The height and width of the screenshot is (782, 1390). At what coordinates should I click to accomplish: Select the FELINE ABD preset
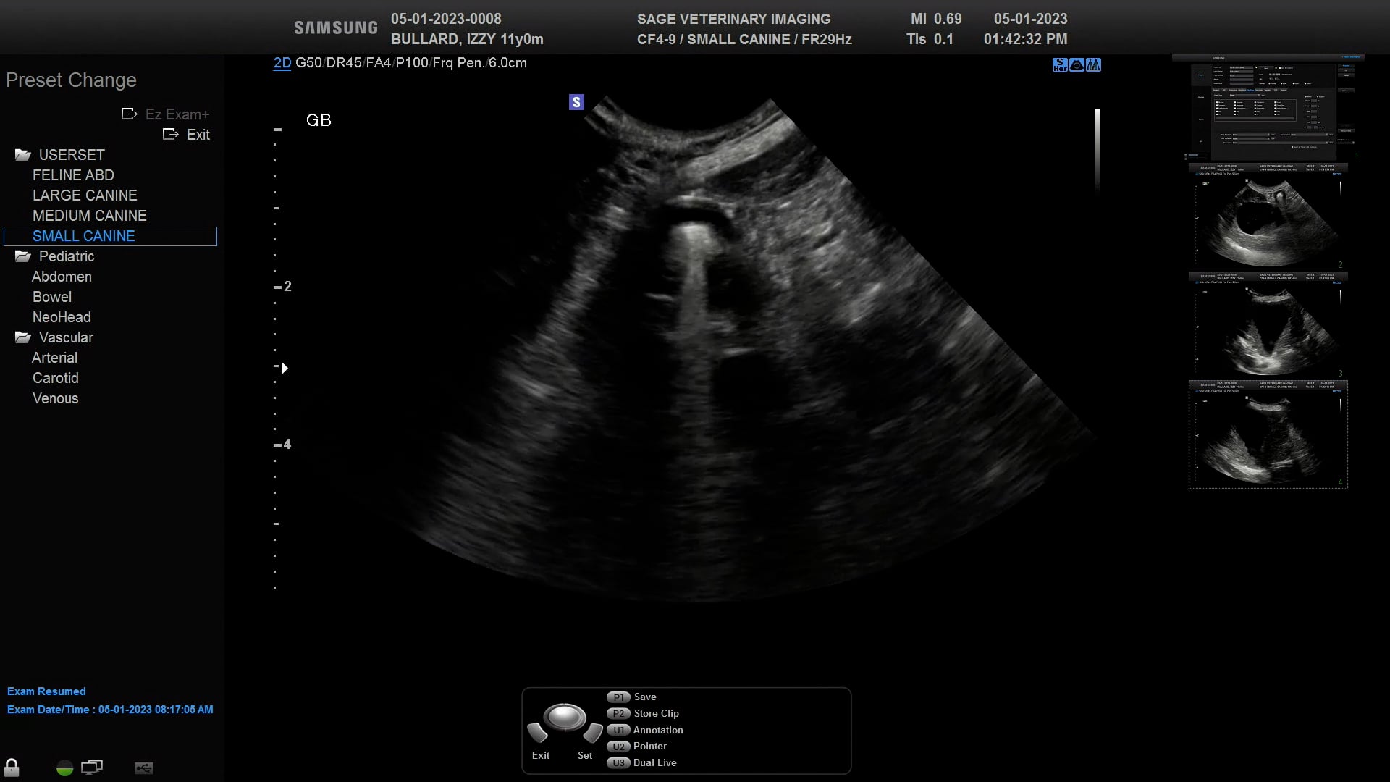[x=73, y=175]
